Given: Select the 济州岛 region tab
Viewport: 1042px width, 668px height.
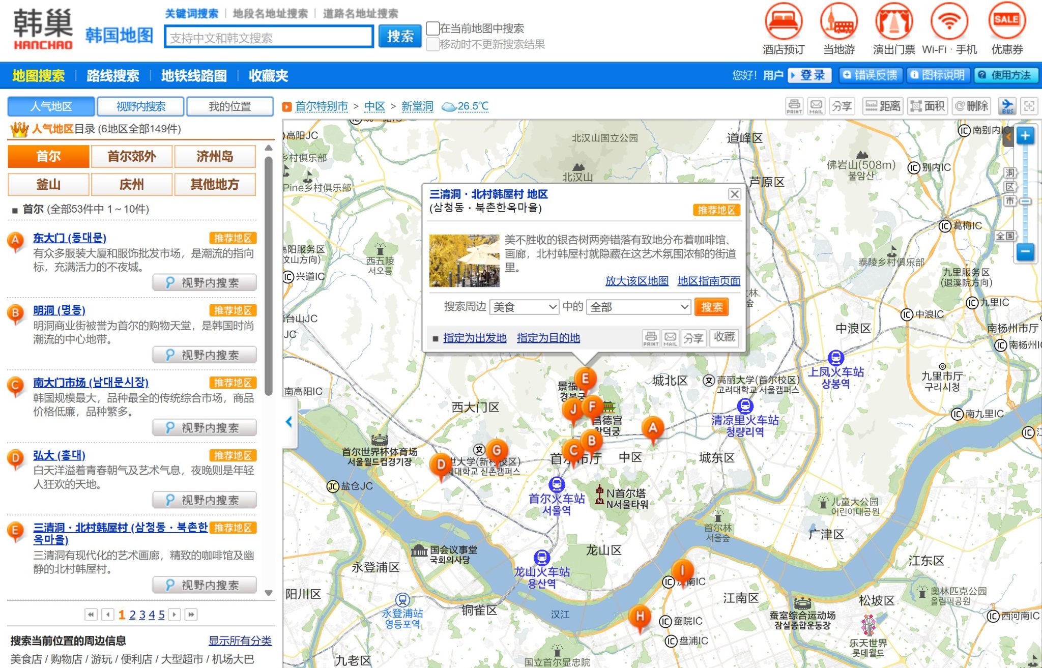Looking at the screenshot, I should (x=215, y=156).
